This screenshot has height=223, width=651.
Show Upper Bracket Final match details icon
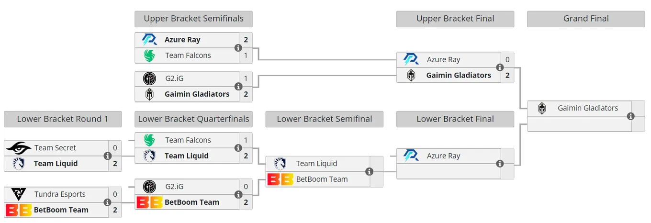tap(500, 67)
